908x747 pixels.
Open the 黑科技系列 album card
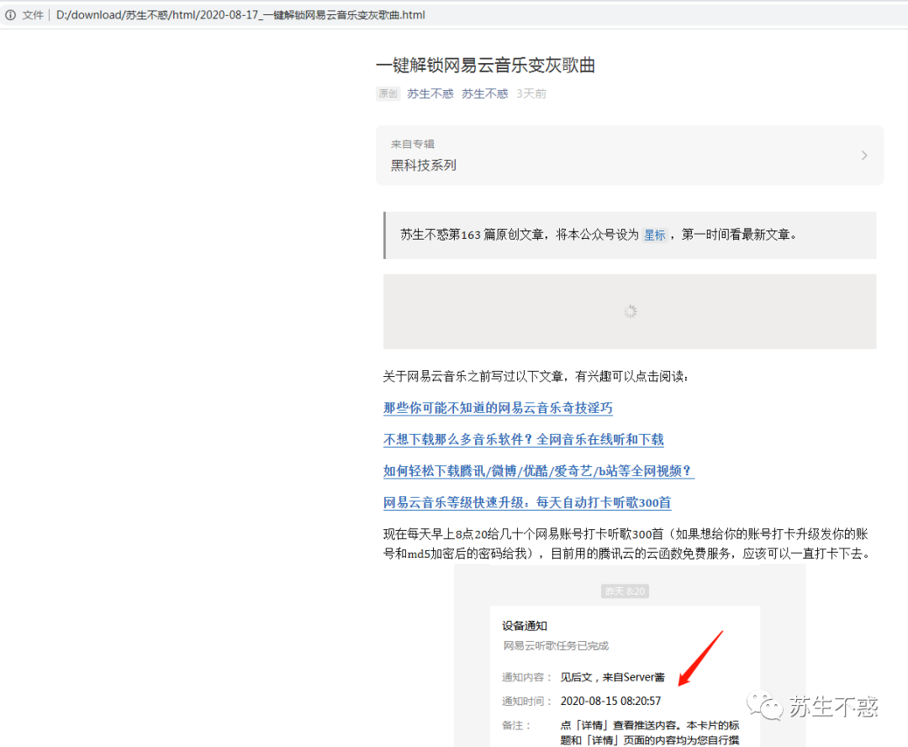click(x=630, y=156)
